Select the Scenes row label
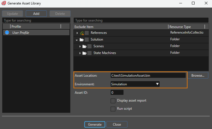212x129 pixels. point(99,46)
